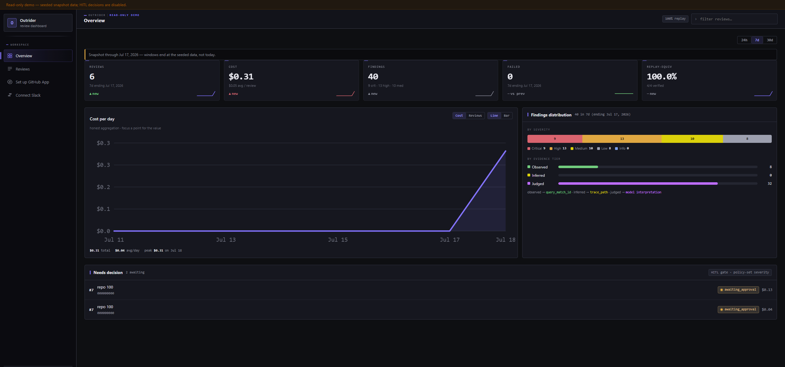Switch time range to 30d
The width and height of the screenshot is (785, 367).
click(770, 40)
